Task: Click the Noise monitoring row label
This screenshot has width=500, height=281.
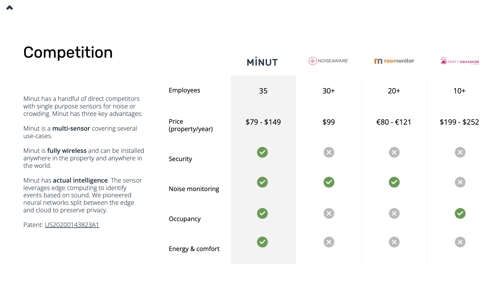Action: [x=194, y=189]
